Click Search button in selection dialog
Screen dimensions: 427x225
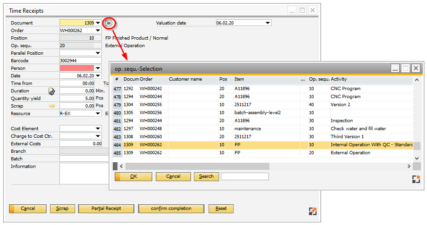206,176
